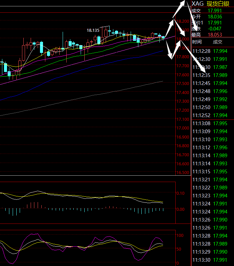Click the 11:12:52 trade entry
This screenshot has width=234, height=266.
(x=210, y=115)
